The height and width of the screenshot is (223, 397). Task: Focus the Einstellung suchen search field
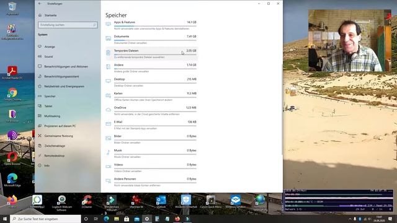click(68, 25)
